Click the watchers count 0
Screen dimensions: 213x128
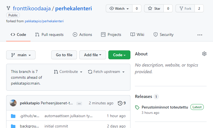(x=137, y=9)
